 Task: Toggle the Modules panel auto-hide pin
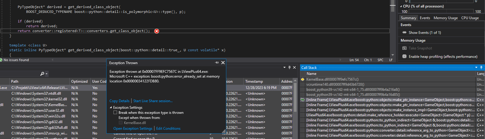[x=289, y=67]
